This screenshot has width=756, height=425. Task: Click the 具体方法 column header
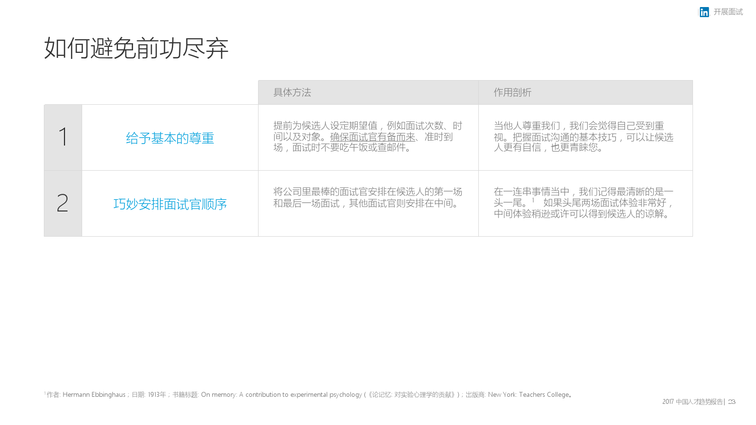[292, 93]
